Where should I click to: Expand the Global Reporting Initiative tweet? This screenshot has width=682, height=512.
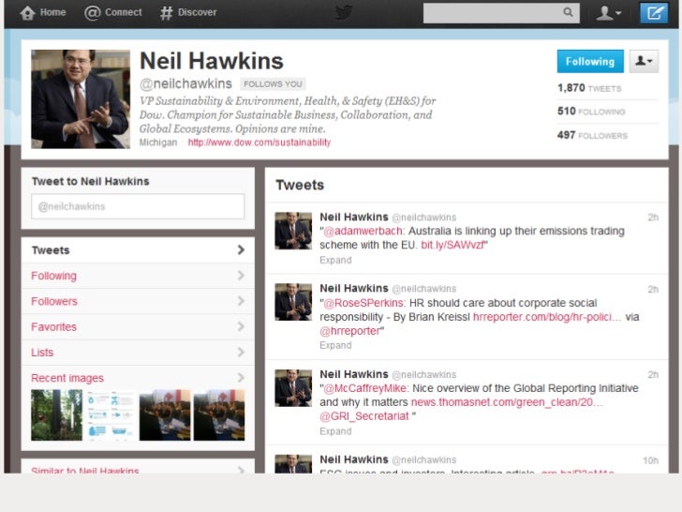click(335, 431)
